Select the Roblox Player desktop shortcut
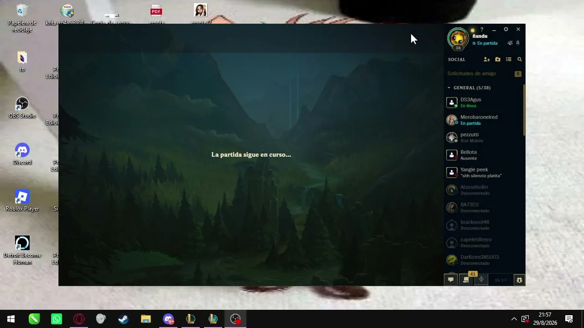 click(22, 201)
